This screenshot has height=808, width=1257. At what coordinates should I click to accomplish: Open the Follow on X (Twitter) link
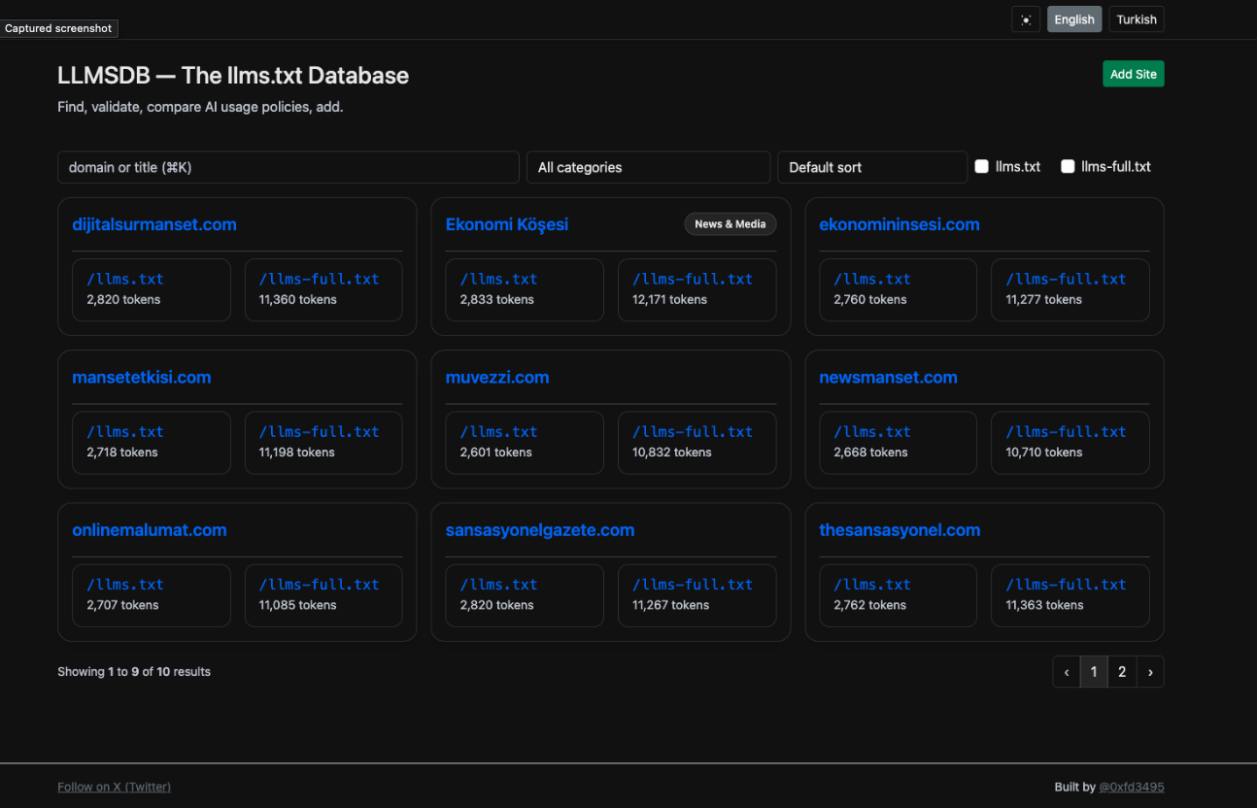tap(114, 787)
